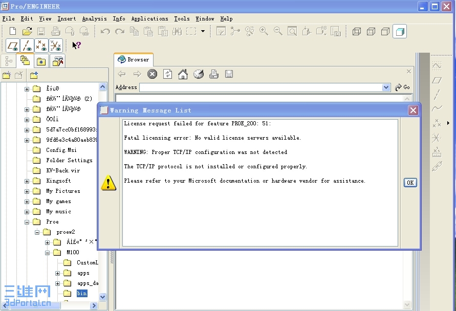Select Hidden Line display style icon

coord(371,31)
